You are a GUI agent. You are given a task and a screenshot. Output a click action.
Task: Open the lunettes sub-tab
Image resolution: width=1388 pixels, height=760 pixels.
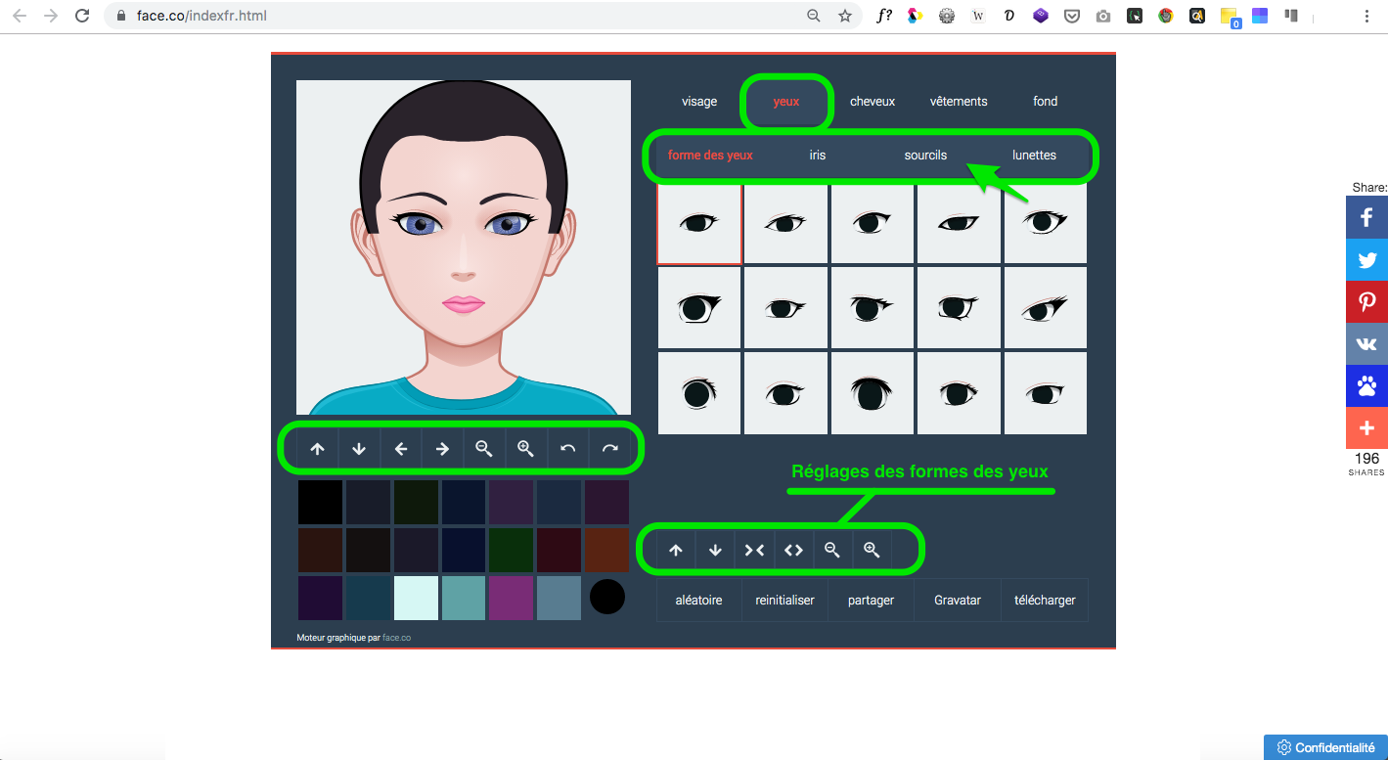[1034, 155]
